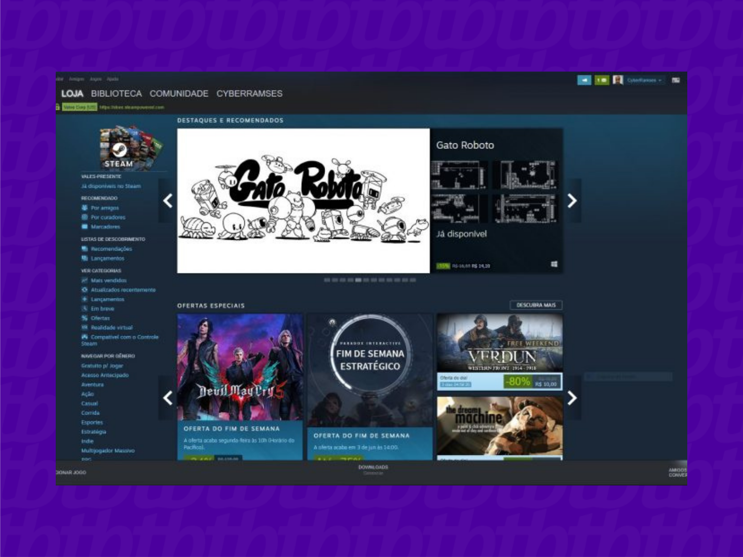Open the Jogos menu
The height and width of the screenshot is (557, 743).
pyautogui.click(x=96, y=79)
